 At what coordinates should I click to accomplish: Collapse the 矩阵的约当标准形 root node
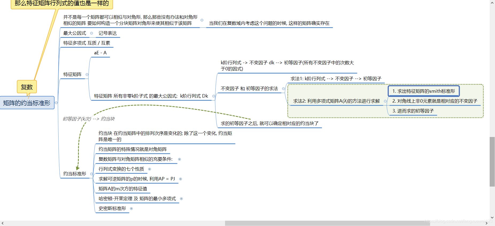[x=56, y=103]
